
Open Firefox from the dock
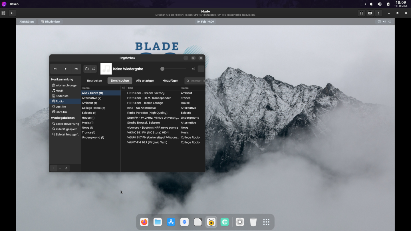click(x=144, y=222)
